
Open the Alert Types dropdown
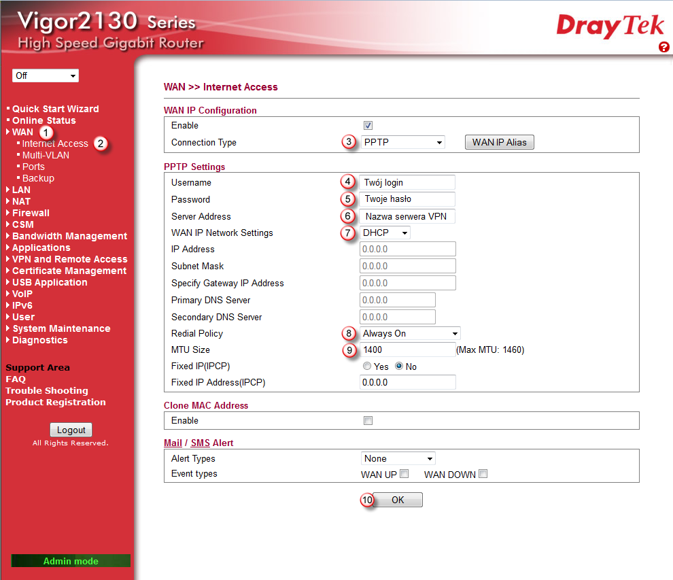[x=398, y=458]
